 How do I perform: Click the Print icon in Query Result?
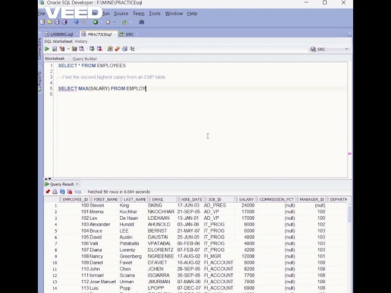click(x=55, y=192)
